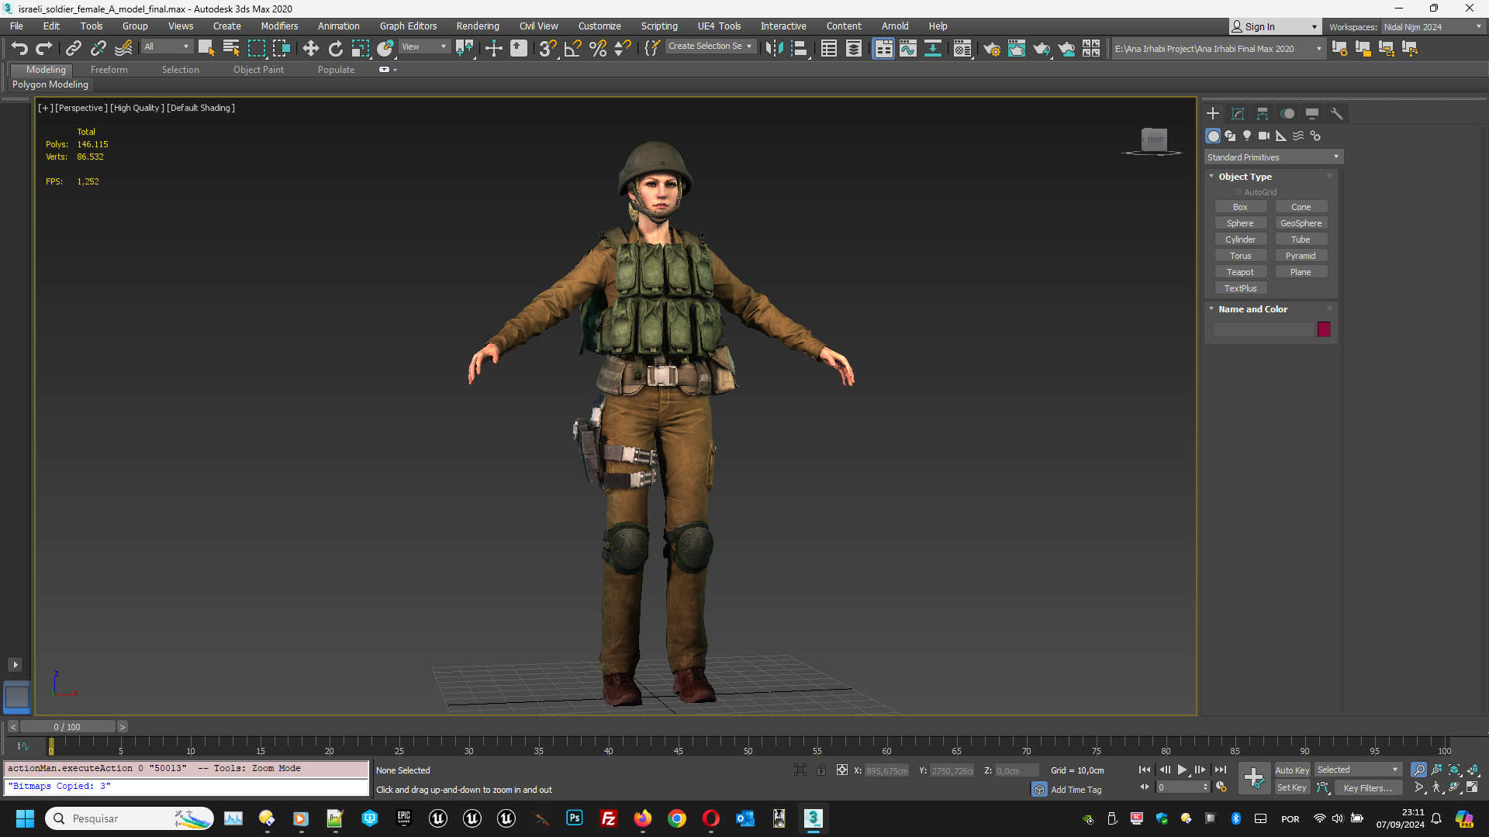Select the Select and Link tool
The image size is (1489, 837).
(x=73, y=48)
